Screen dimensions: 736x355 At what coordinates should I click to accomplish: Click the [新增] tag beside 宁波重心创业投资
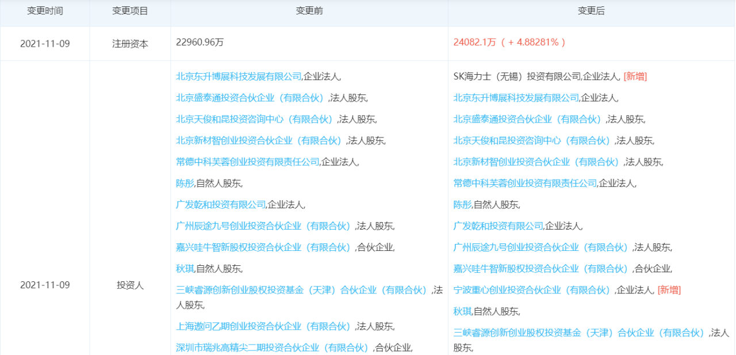[x=669, y=290]
